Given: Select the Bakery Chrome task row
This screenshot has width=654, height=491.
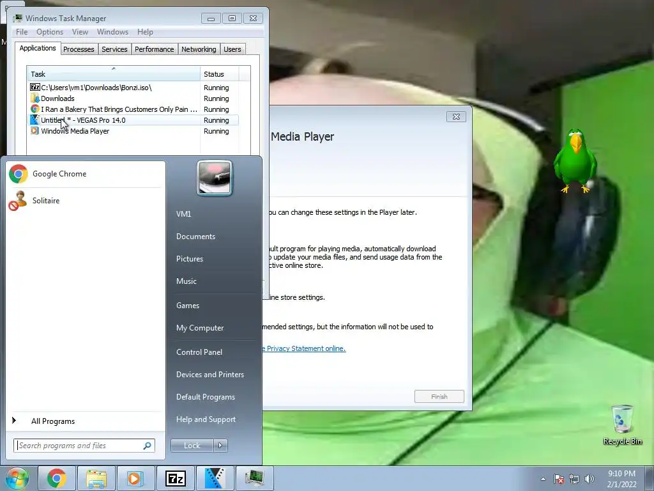Looking at the screenshot, I should [x=133, y=109].
